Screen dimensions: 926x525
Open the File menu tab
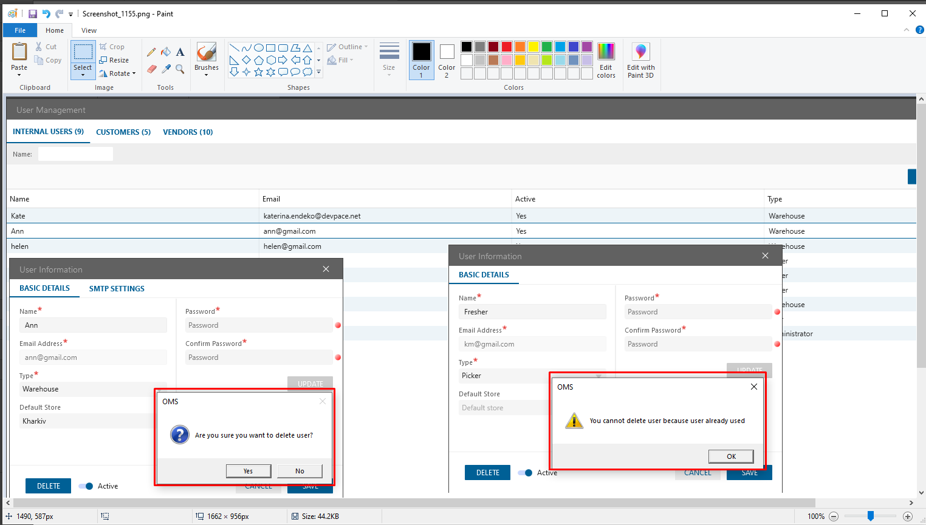click(20, 30)
